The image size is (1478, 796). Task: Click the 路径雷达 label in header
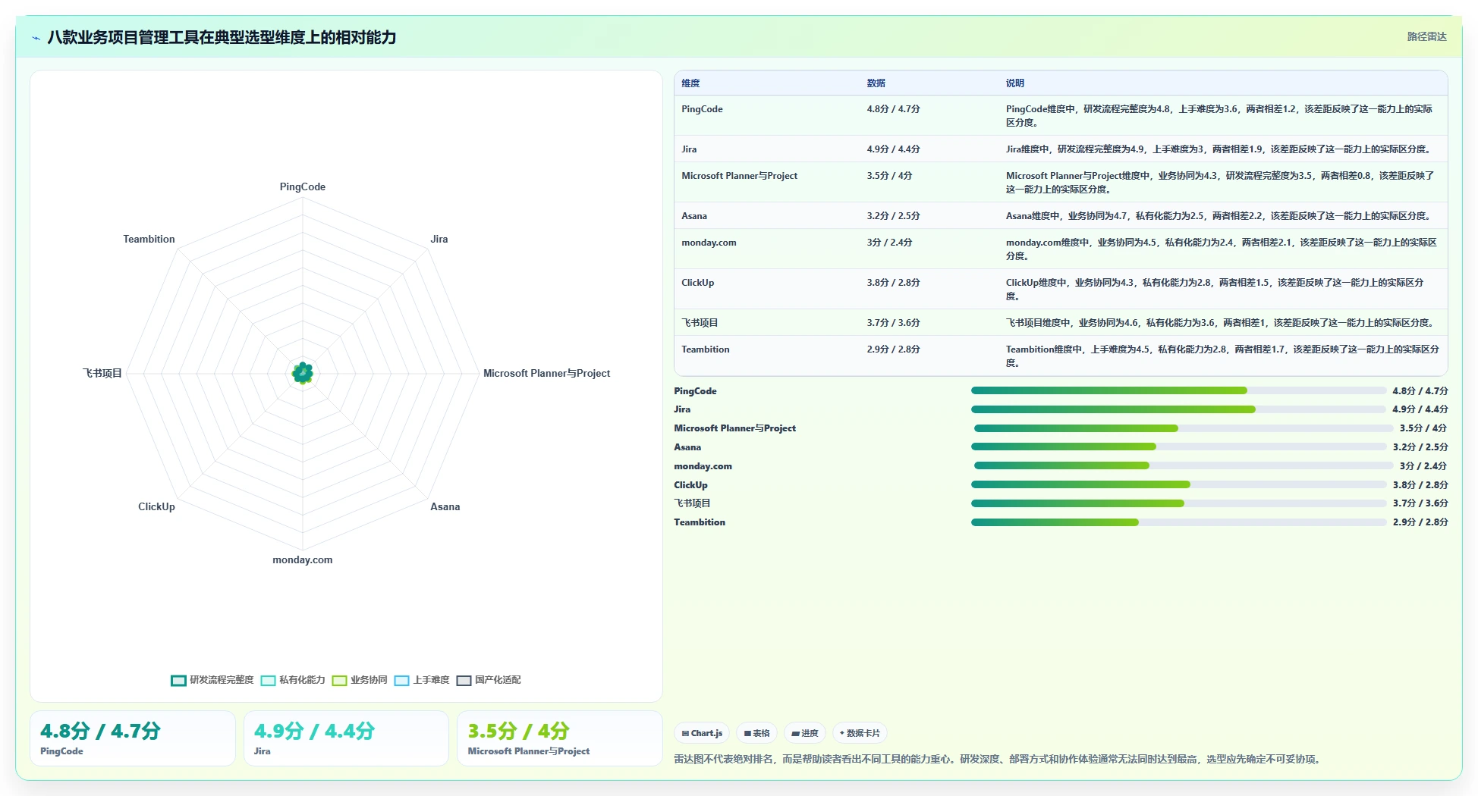pyautogui.click(x=1426, y=36)
